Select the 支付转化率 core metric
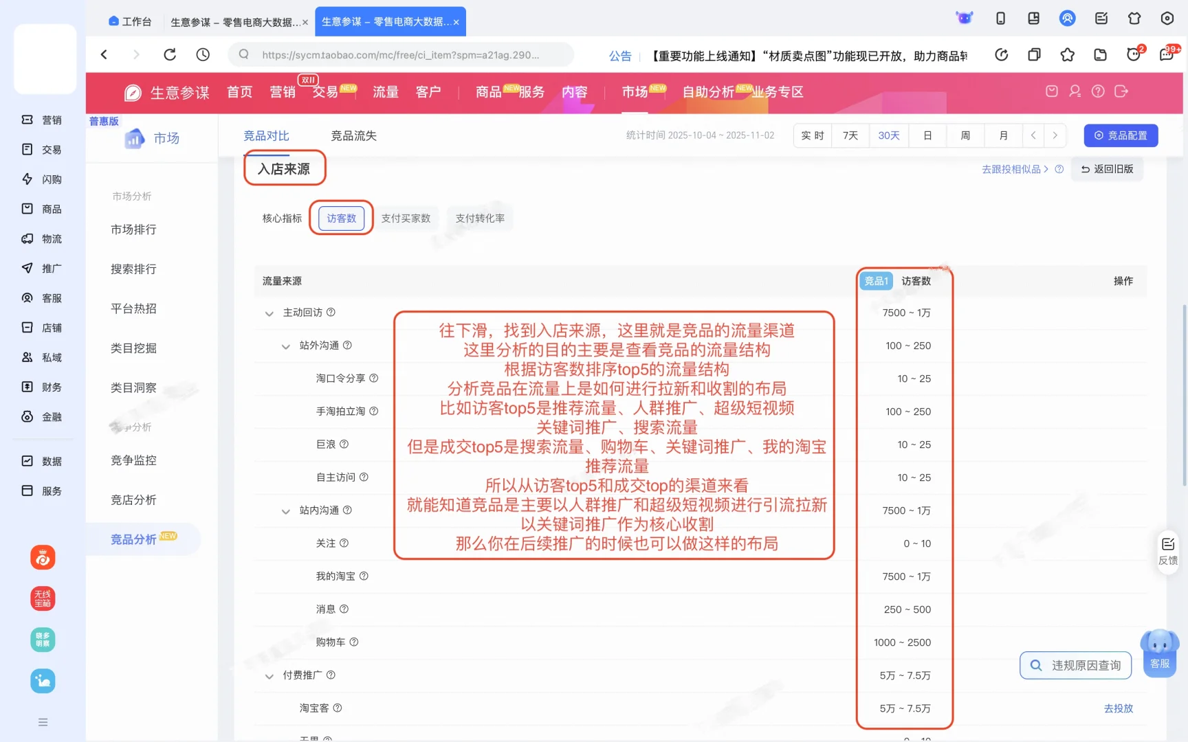 480,218
